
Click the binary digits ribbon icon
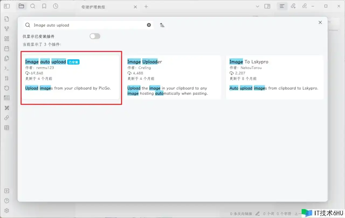click(7, 78)
